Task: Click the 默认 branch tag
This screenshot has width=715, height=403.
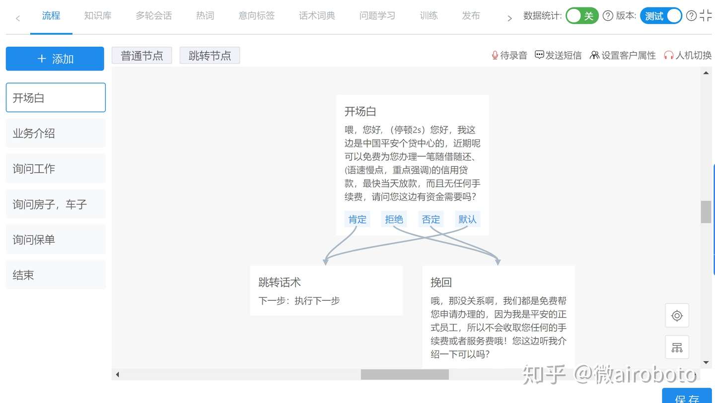Action: 467,219
